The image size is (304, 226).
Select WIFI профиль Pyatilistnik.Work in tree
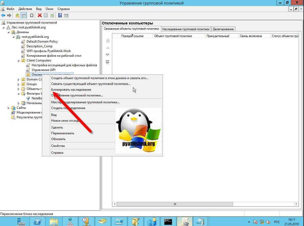coord(49,51)
